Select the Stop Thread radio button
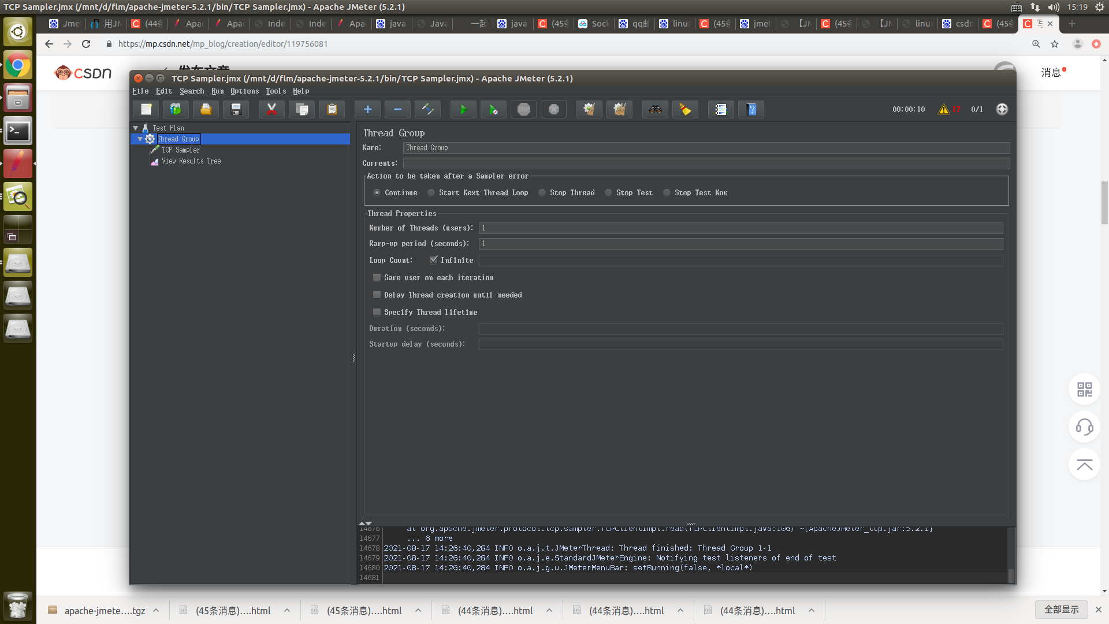Image resolution: width=1109 pixels, height=624 pixels. 542,193
